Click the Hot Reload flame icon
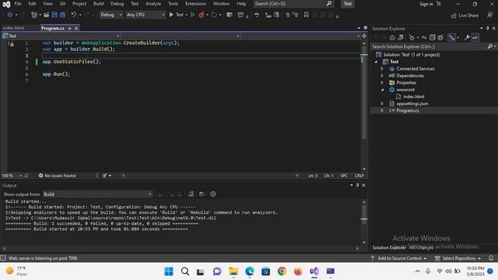 (x=201, y=15)
